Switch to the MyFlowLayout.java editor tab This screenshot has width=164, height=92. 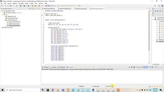pyautogui.click(x=80, y=9)
